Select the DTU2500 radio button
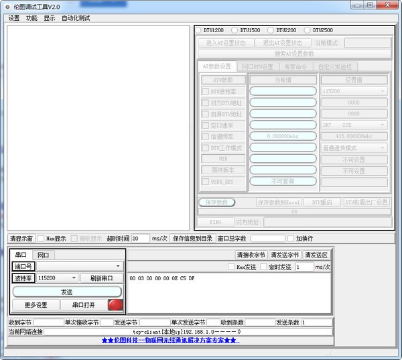This screenshot has height=360, width=402. point(307,30)
